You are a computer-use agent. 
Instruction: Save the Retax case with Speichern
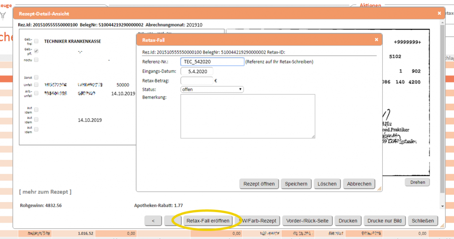tap(296, 184)
